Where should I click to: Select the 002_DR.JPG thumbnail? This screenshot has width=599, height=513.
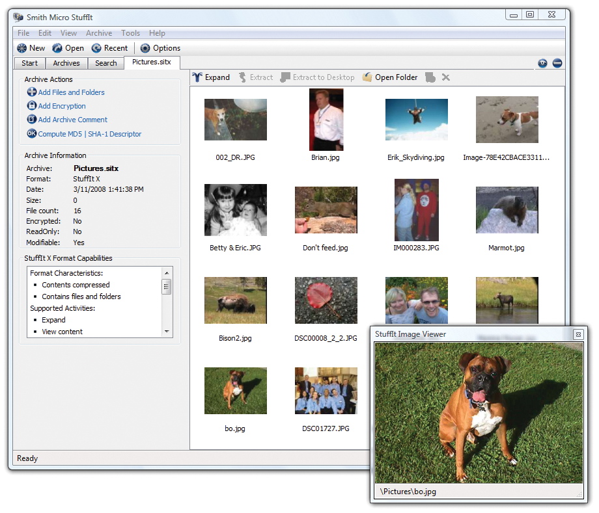click(235, 120)
